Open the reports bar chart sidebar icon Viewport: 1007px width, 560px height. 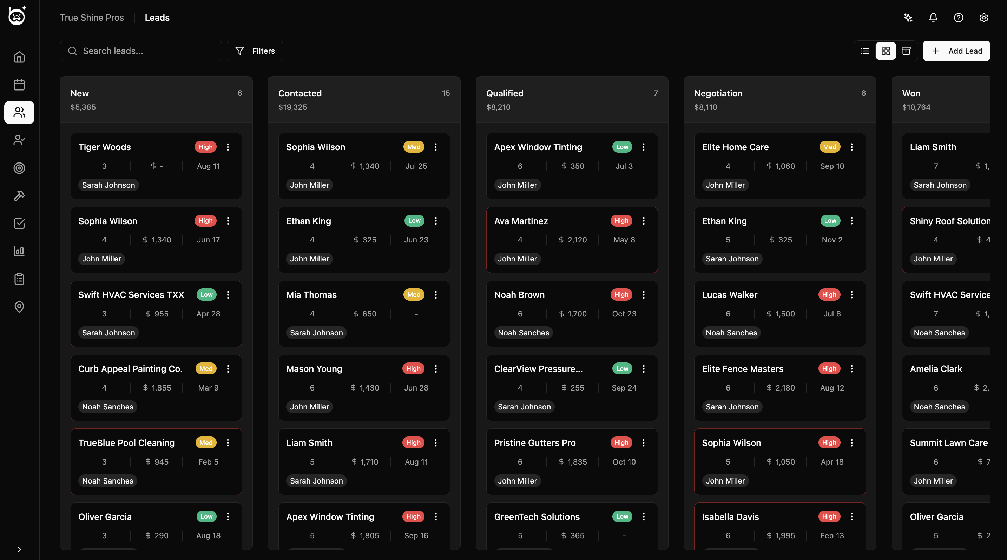19,251
